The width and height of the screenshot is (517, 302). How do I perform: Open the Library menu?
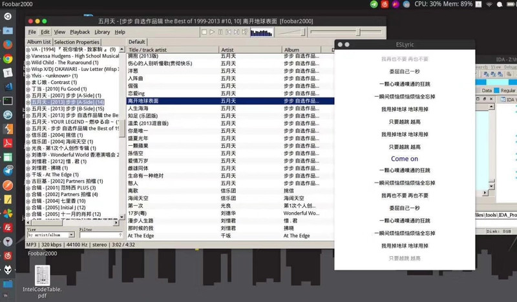tap(102, 32)
